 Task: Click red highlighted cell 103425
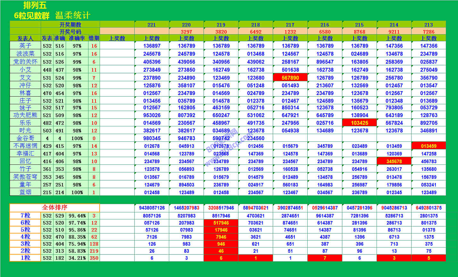pos(359,123)
